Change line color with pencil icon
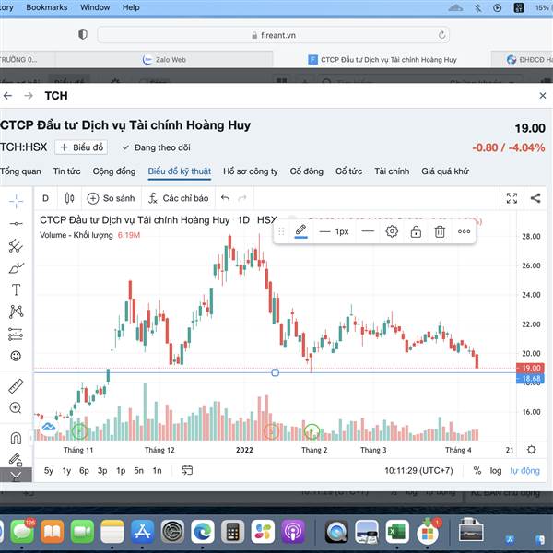Screen dimensions: 553x553 pyautogui.click(x=300, y=231)
